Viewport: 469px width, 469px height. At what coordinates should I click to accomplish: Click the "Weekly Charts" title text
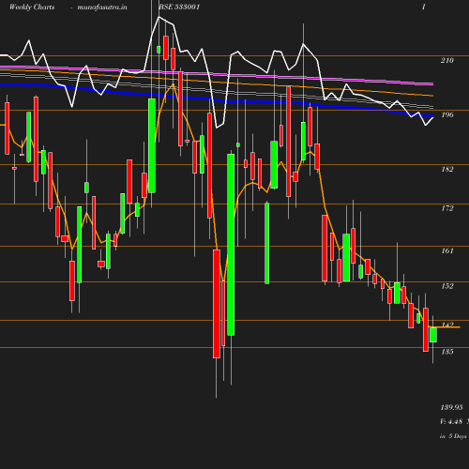click(x=32, y=8)
